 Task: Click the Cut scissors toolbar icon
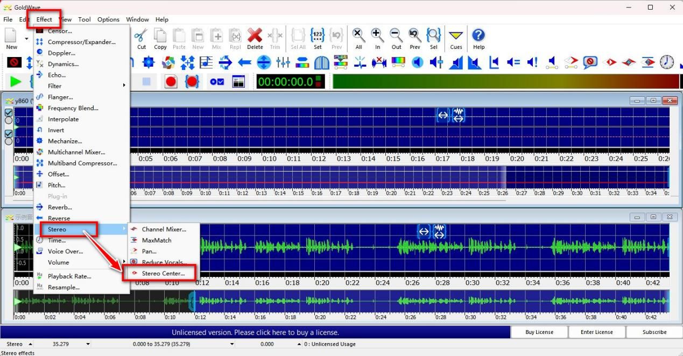point(141,39)
